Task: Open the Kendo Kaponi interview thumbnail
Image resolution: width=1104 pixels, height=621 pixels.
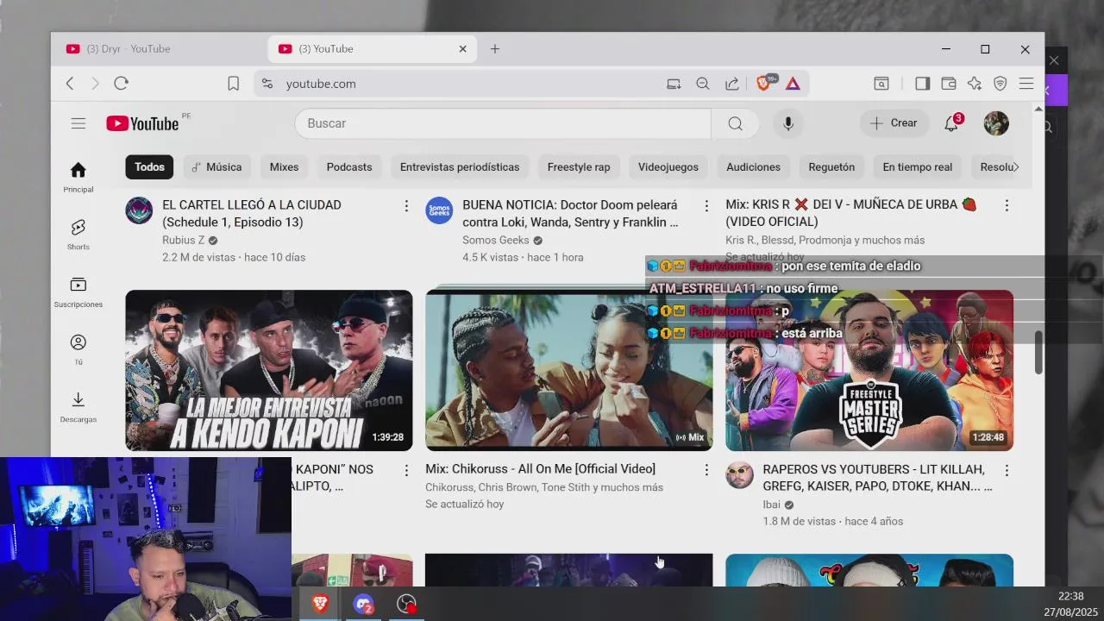Action: pyautogui.click(x=269, y=370)
